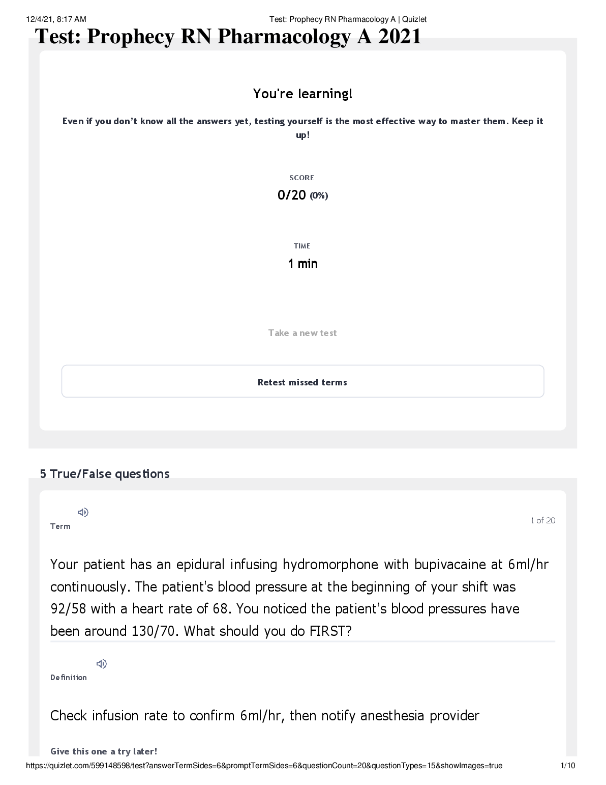Play audio for the Definition answer
The width and height of the screenshot is (606, 785).
click(x=102, y=663)
